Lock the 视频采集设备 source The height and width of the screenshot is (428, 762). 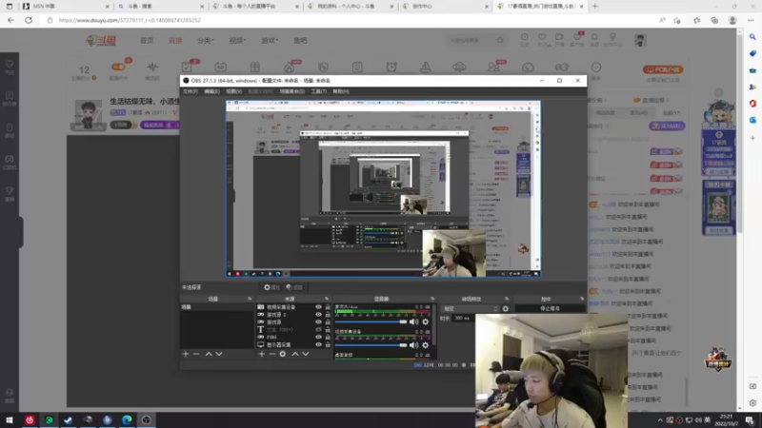[x=328, y=307]
